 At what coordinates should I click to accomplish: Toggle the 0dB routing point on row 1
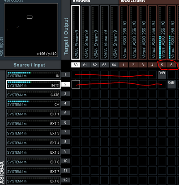point(162,75)
